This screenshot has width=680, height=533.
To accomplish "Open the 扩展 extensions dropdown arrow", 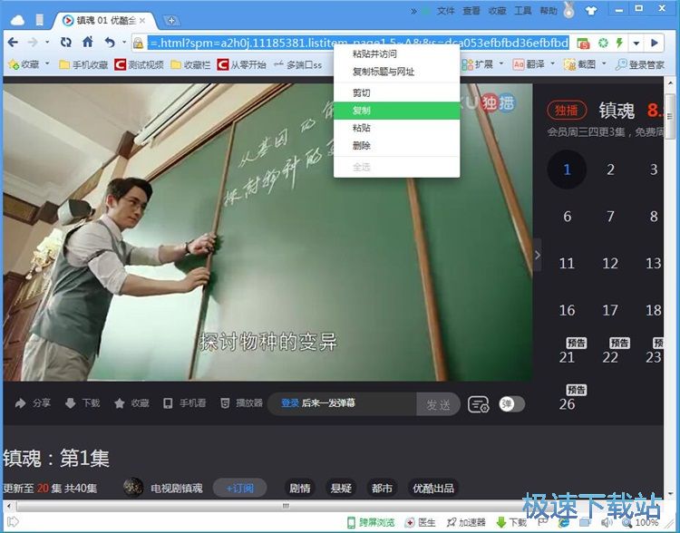I will click(501, 63).
